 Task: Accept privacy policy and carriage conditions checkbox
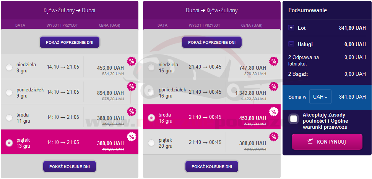(x=294, y=119)
